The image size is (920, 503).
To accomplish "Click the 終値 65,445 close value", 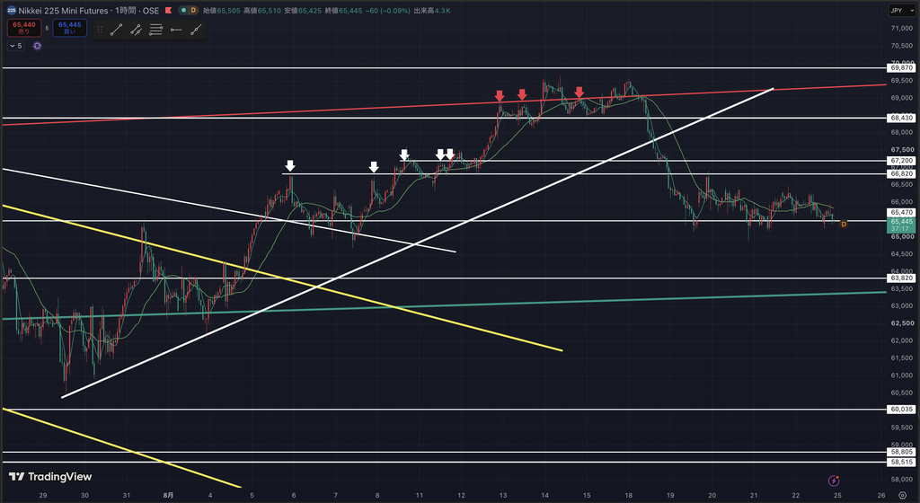I will tap(343, 11).
